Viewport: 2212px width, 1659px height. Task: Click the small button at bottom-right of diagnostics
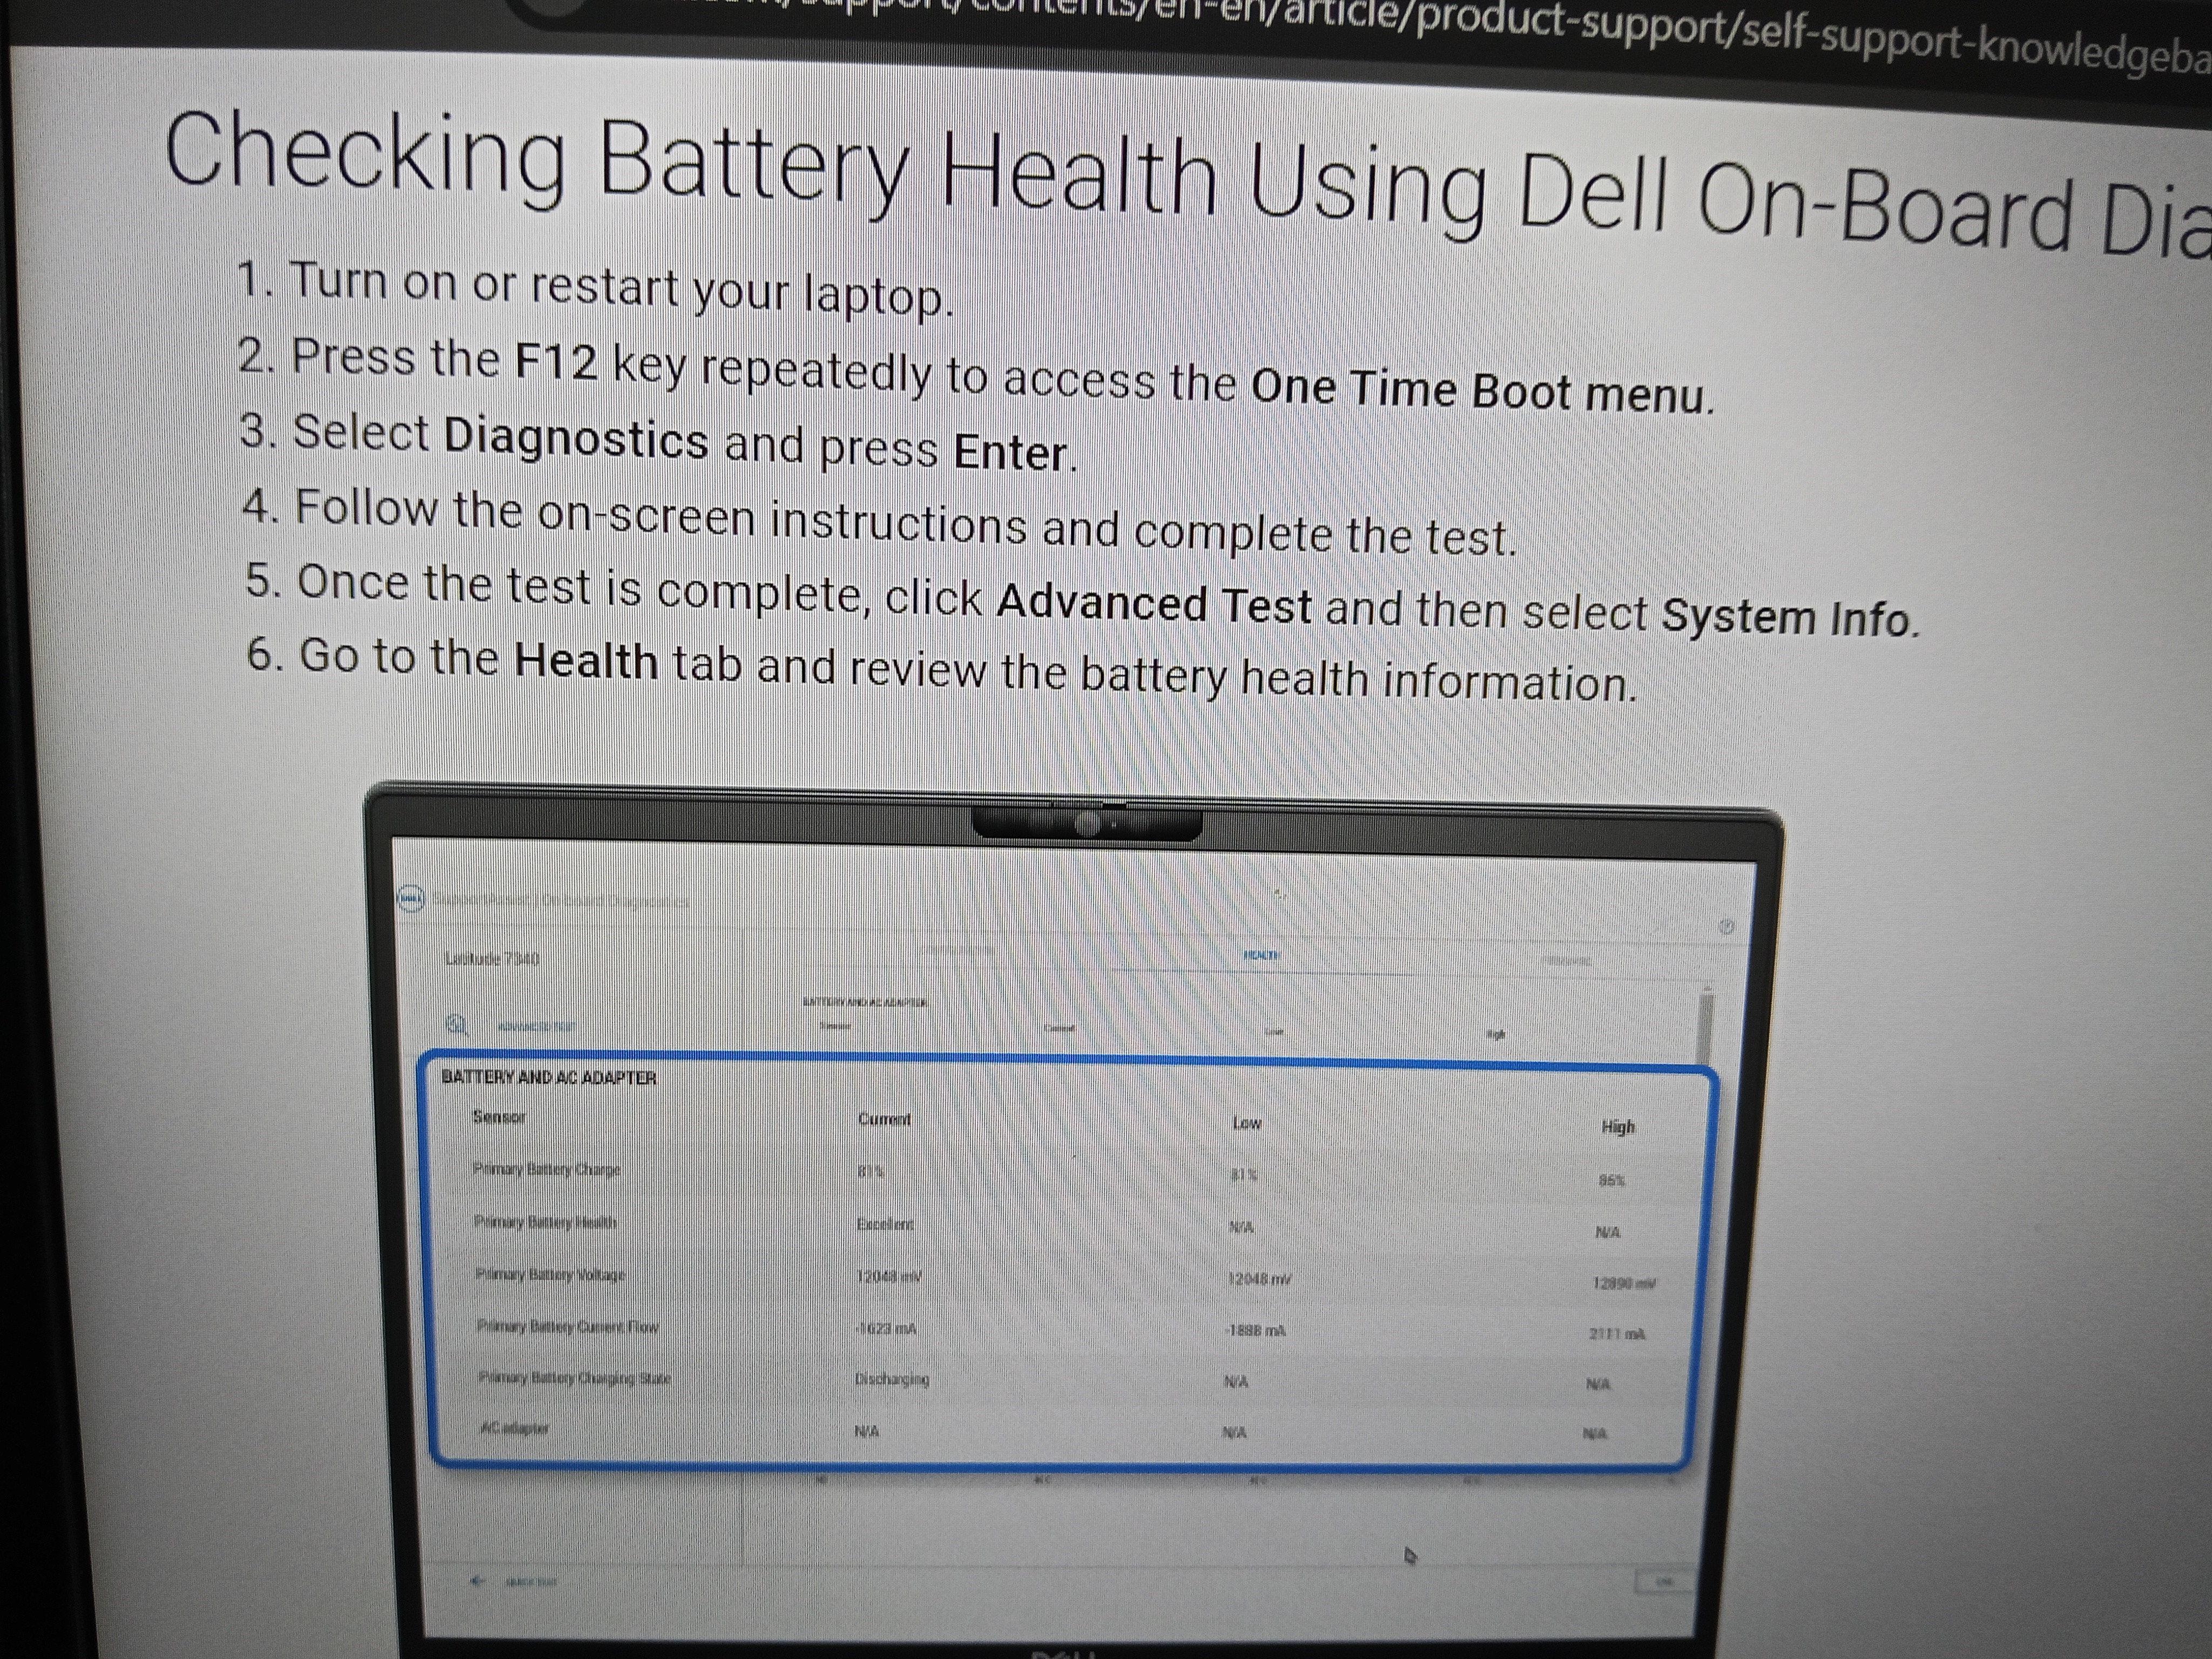click(1663, 1582)
